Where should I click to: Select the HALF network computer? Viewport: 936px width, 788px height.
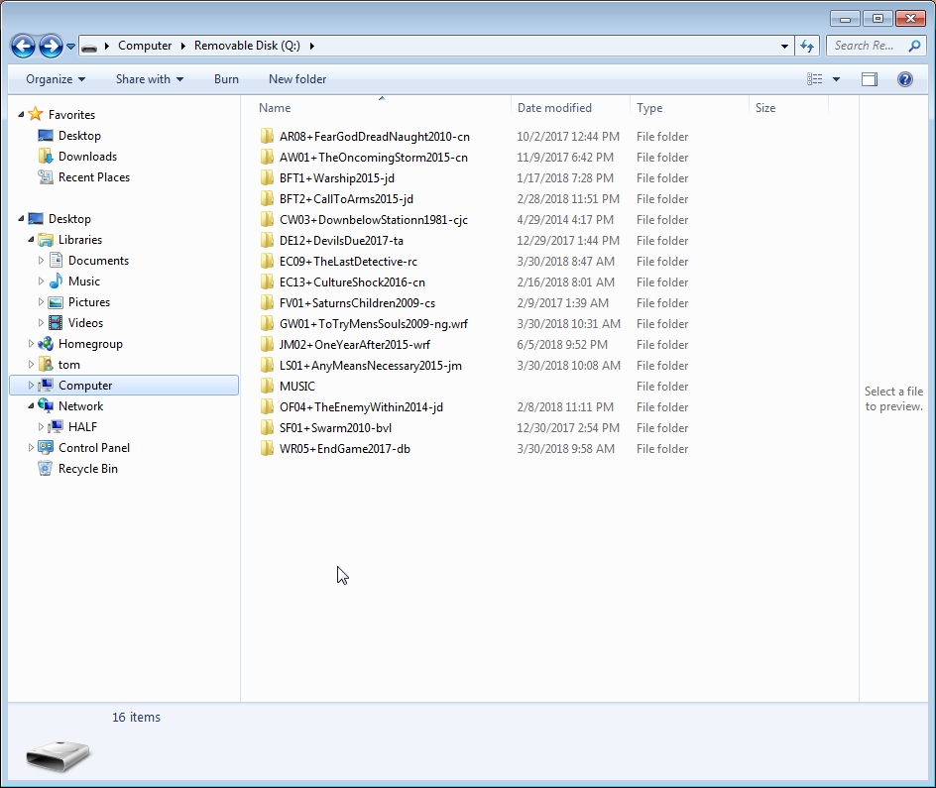pyautogui.click(x=82, y=427)
